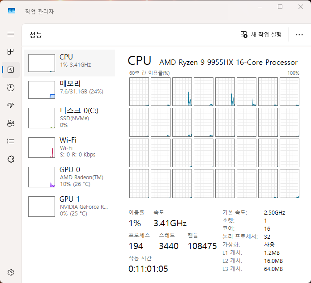Select GPU 1 NVIDIA GeForce entry
Image resolution: width=311 pixels, height=283 pixels.
tap(69, 206)
